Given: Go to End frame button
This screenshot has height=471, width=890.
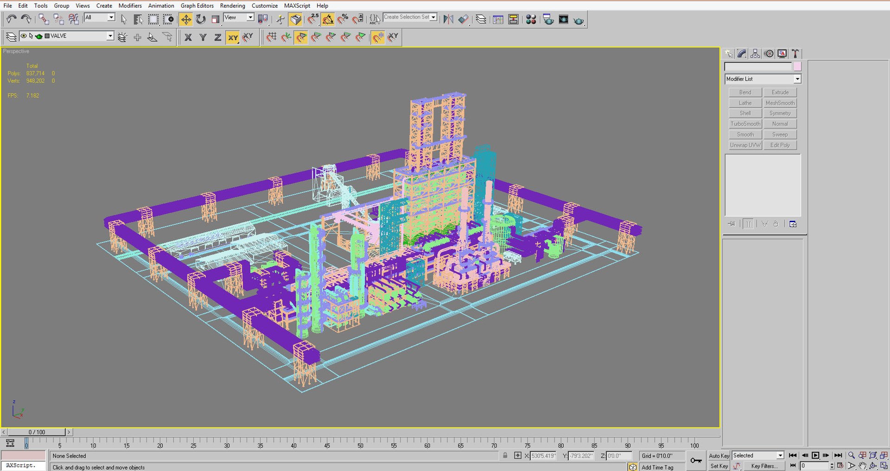Looking at the screenshot, I should [838, 456].
